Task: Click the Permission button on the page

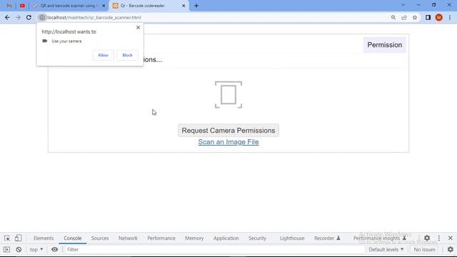Action: point(384,45)
